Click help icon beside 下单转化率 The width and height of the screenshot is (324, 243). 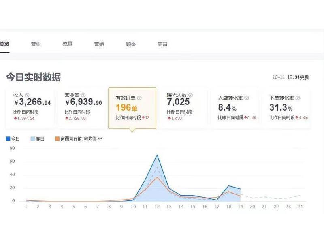298,98
